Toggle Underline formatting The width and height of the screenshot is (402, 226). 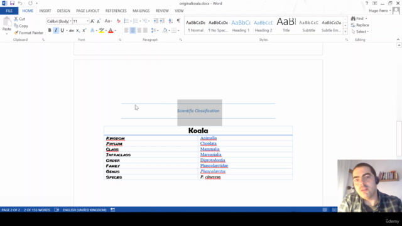pos(62,31)
